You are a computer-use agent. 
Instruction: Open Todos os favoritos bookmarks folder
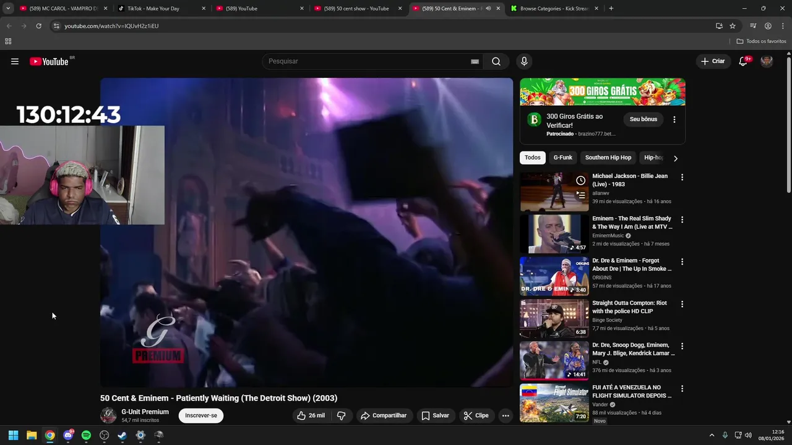click(x=761, y=41)
